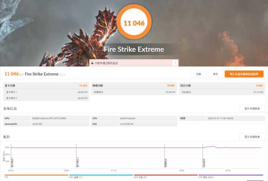Click the orange 11 046 score circle
The height and width of the screenshot is (181, 268).
click(134, 23)
